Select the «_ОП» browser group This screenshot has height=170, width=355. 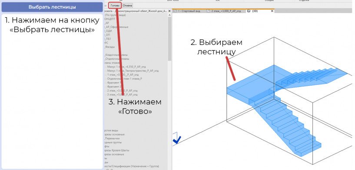(107, 35)
